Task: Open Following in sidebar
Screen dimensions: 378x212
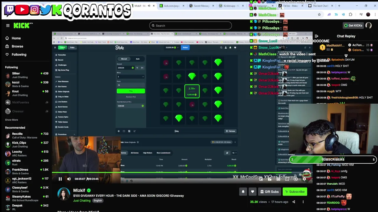Action: point(19,55)
